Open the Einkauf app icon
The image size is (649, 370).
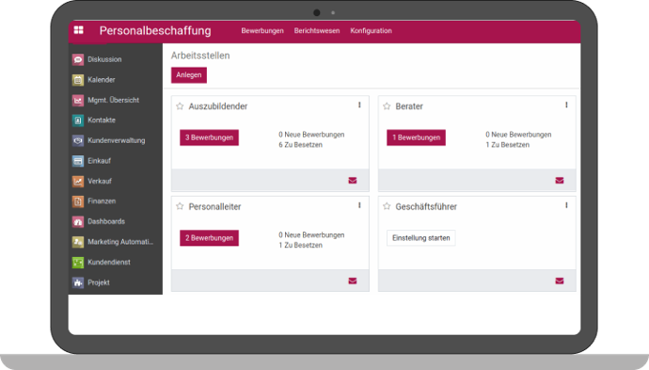[78, 161]
